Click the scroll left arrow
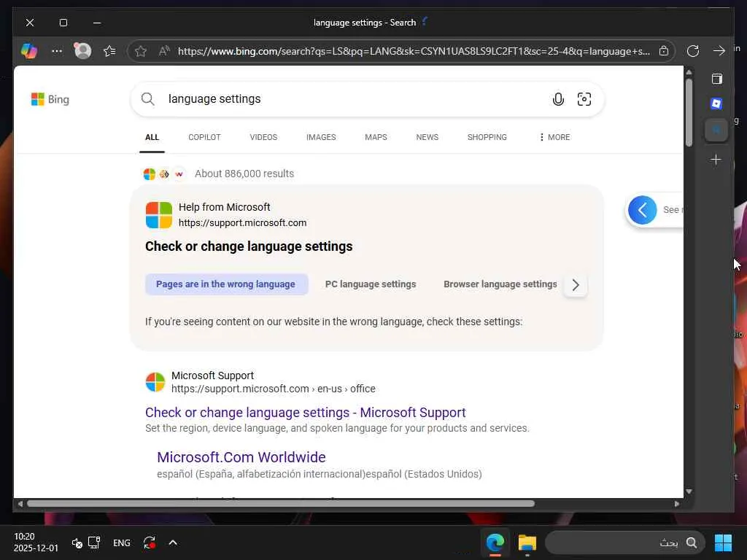Viewport: 747px width, 560px height. (x=20, y=504)
